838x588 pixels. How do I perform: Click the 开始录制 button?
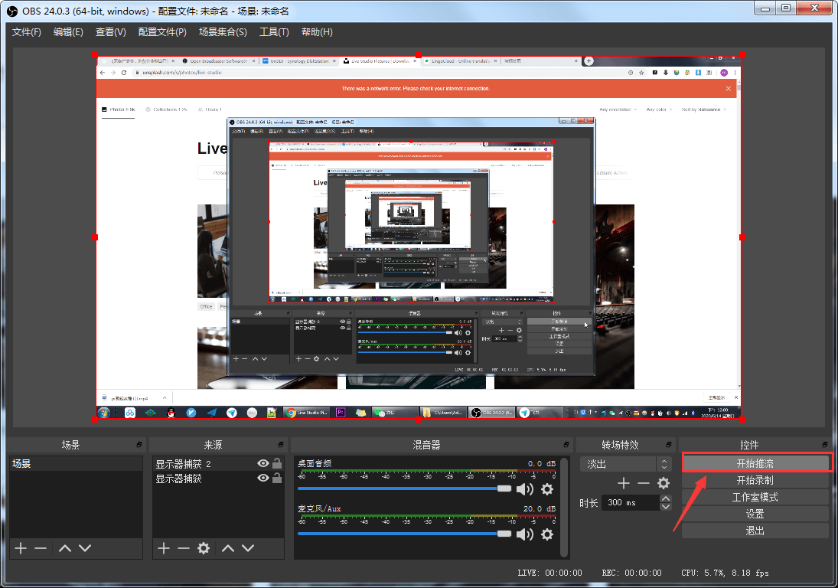click(755, 480)
